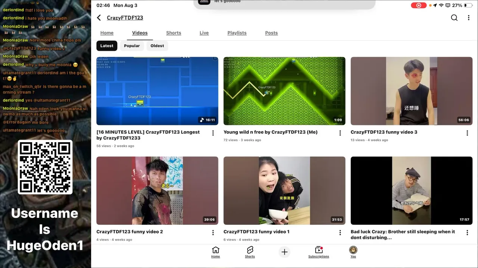Play the 39:06 video thumbnail
The width and height of the screenshot is (478, 268).
[x=157, y=191]
